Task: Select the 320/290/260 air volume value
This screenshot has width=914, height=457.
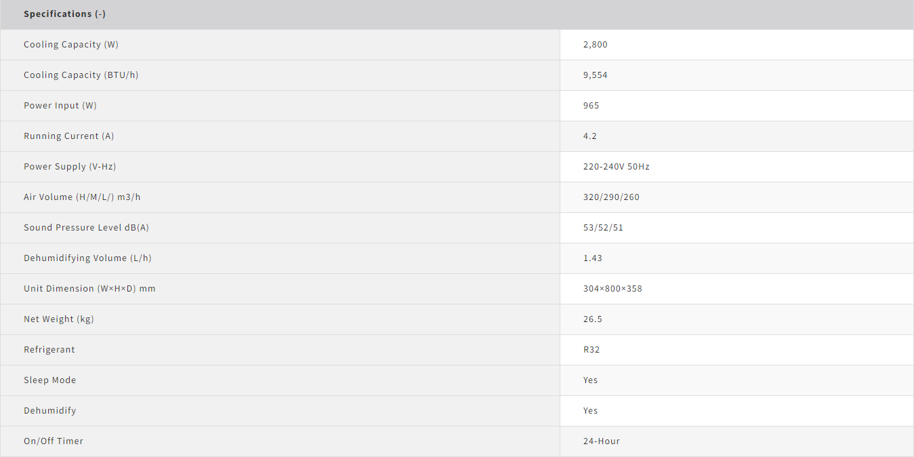Action: (x=611, y=197)
